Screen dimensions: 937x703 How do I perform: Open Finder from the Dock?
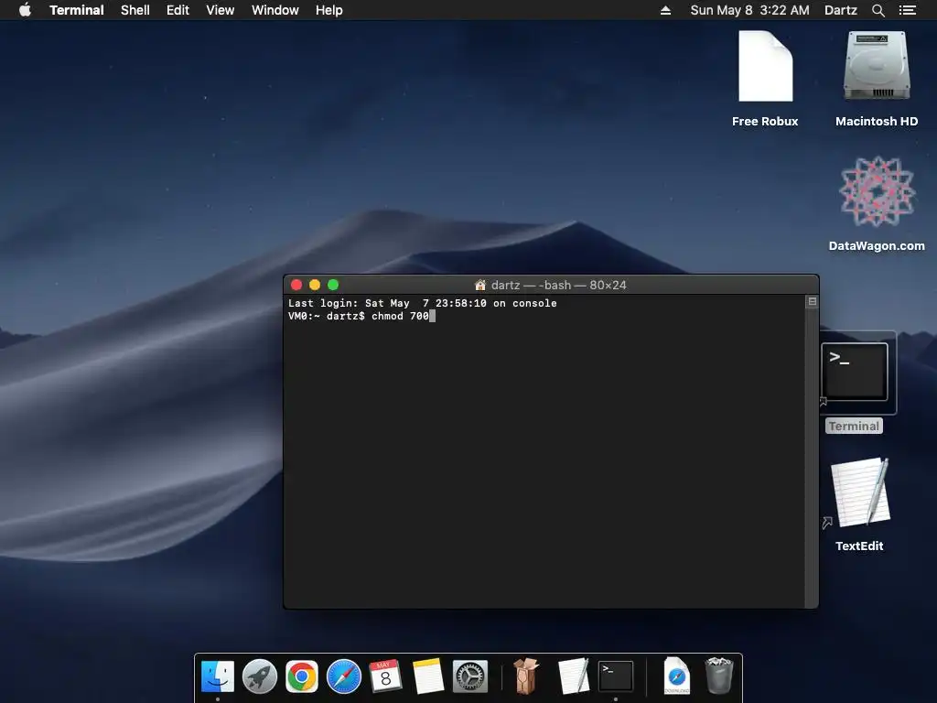point(218,676)
